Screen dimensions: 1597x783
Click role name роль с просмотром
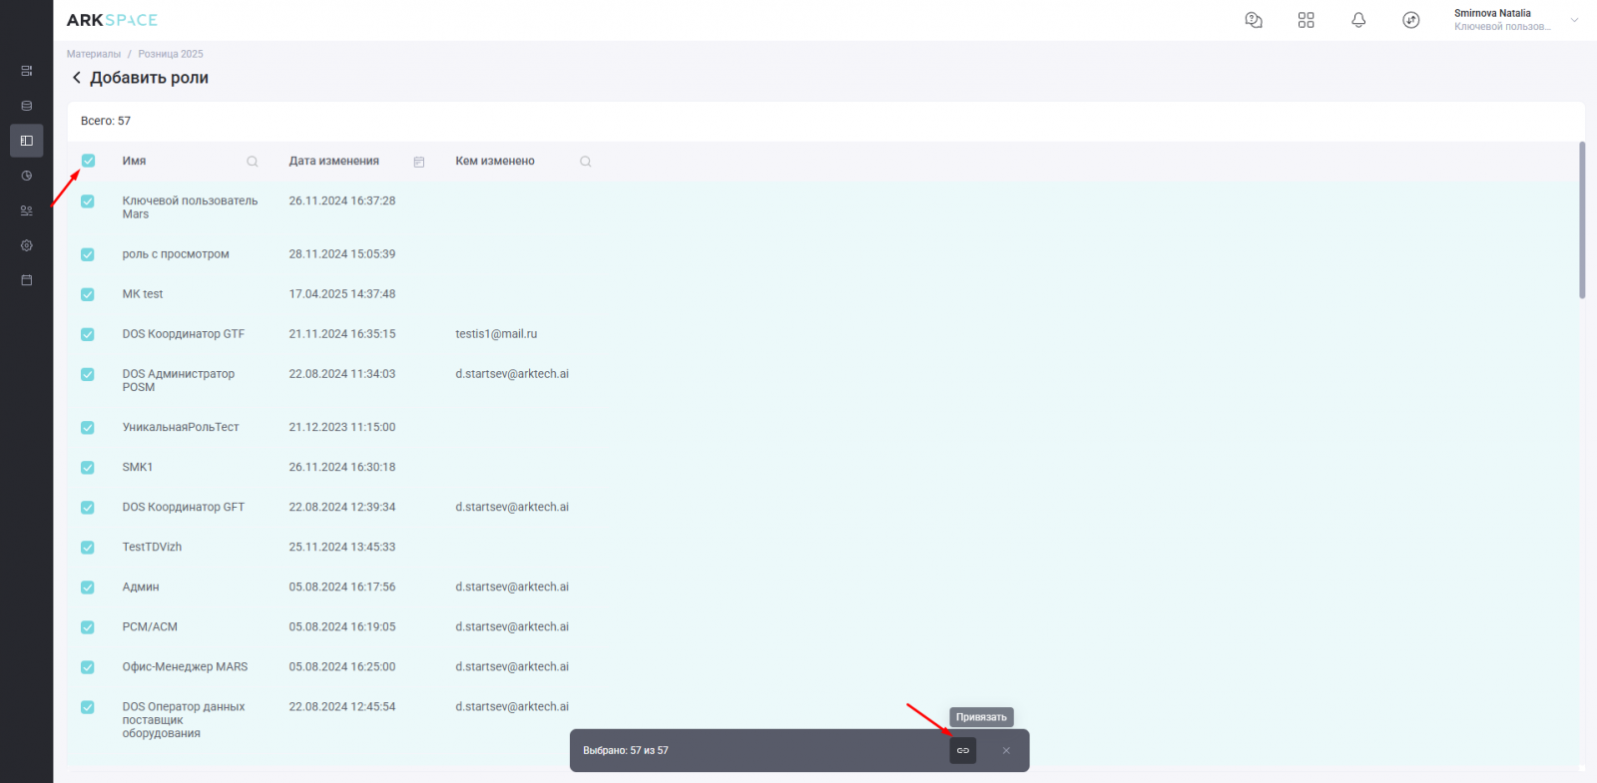(176, 254)
